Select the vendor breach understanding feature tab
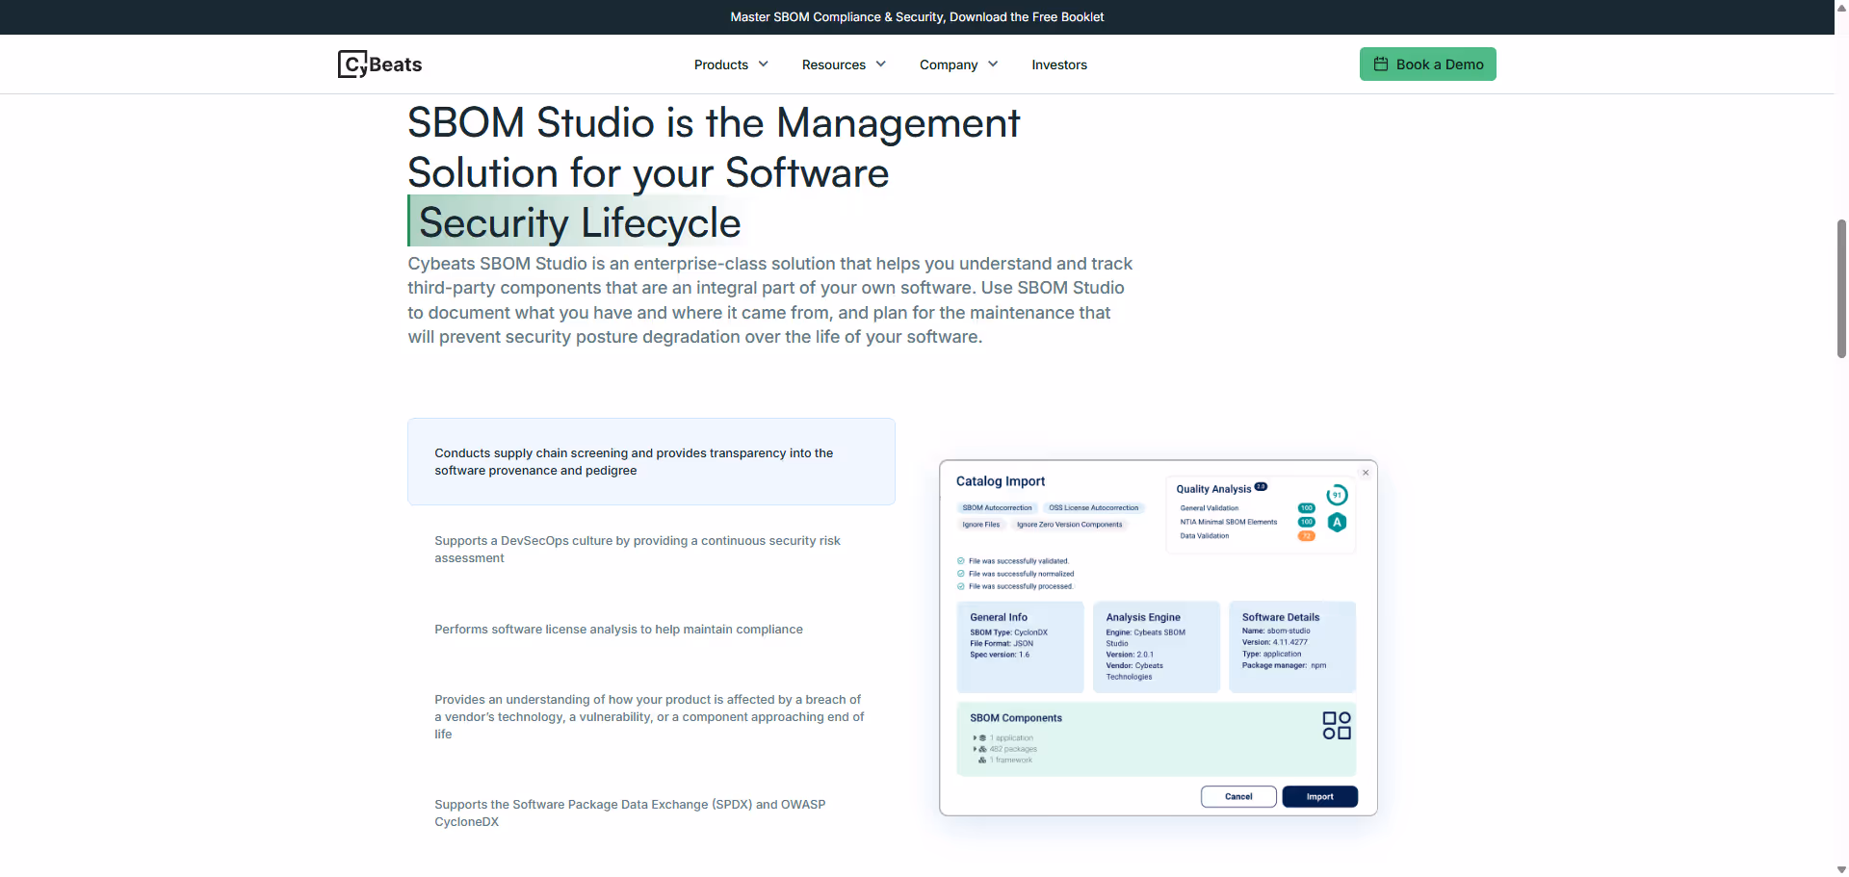 coord(651,716)
